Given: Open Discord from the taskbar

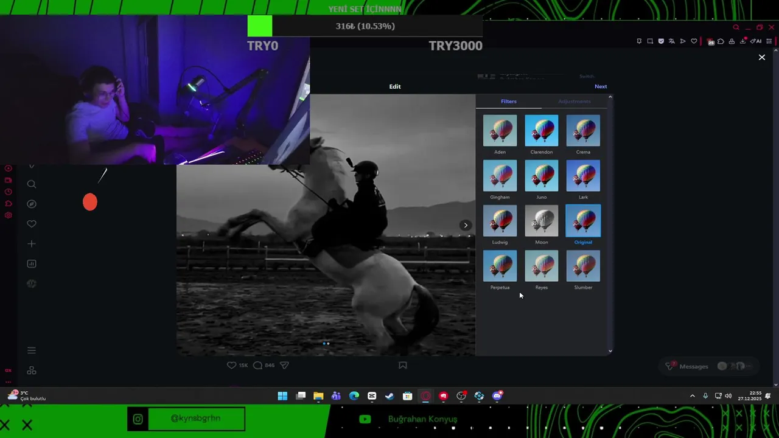Looking at the screenshot, I should point(497,396).
